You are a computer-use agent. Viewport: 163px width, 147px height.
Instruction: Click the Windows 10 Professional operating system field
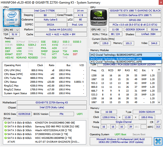coord(121,141)
